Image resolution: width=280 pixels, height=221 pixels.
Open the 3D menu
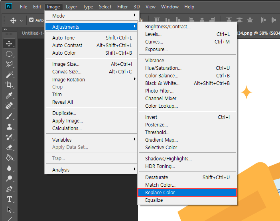136,7
